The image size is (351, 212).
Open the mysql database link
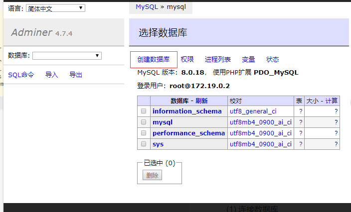click(163, 122)
